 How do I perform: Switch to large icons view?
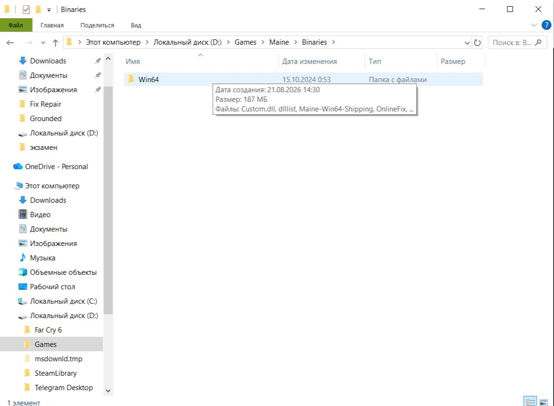click(543, 402)
